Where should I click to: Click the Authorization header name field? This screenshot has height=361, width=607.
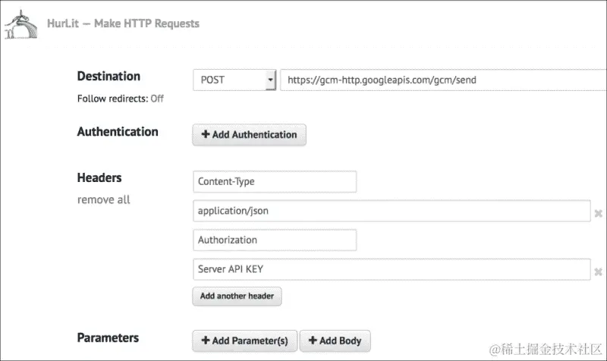[x=274, y=240]
